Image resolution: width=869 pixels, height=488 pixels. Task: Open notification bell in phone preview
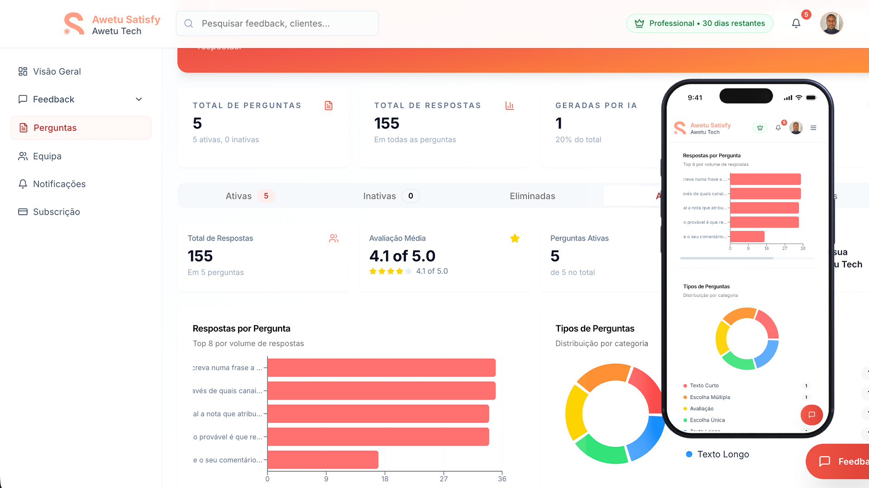778,128
